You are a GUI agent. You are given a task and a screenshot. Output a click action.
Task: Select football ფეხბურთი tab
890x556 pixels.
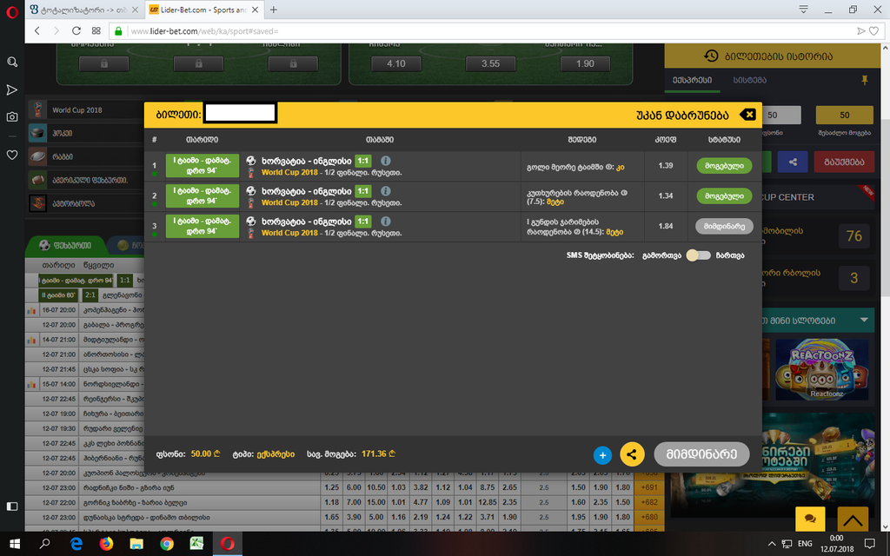(65, 245)
